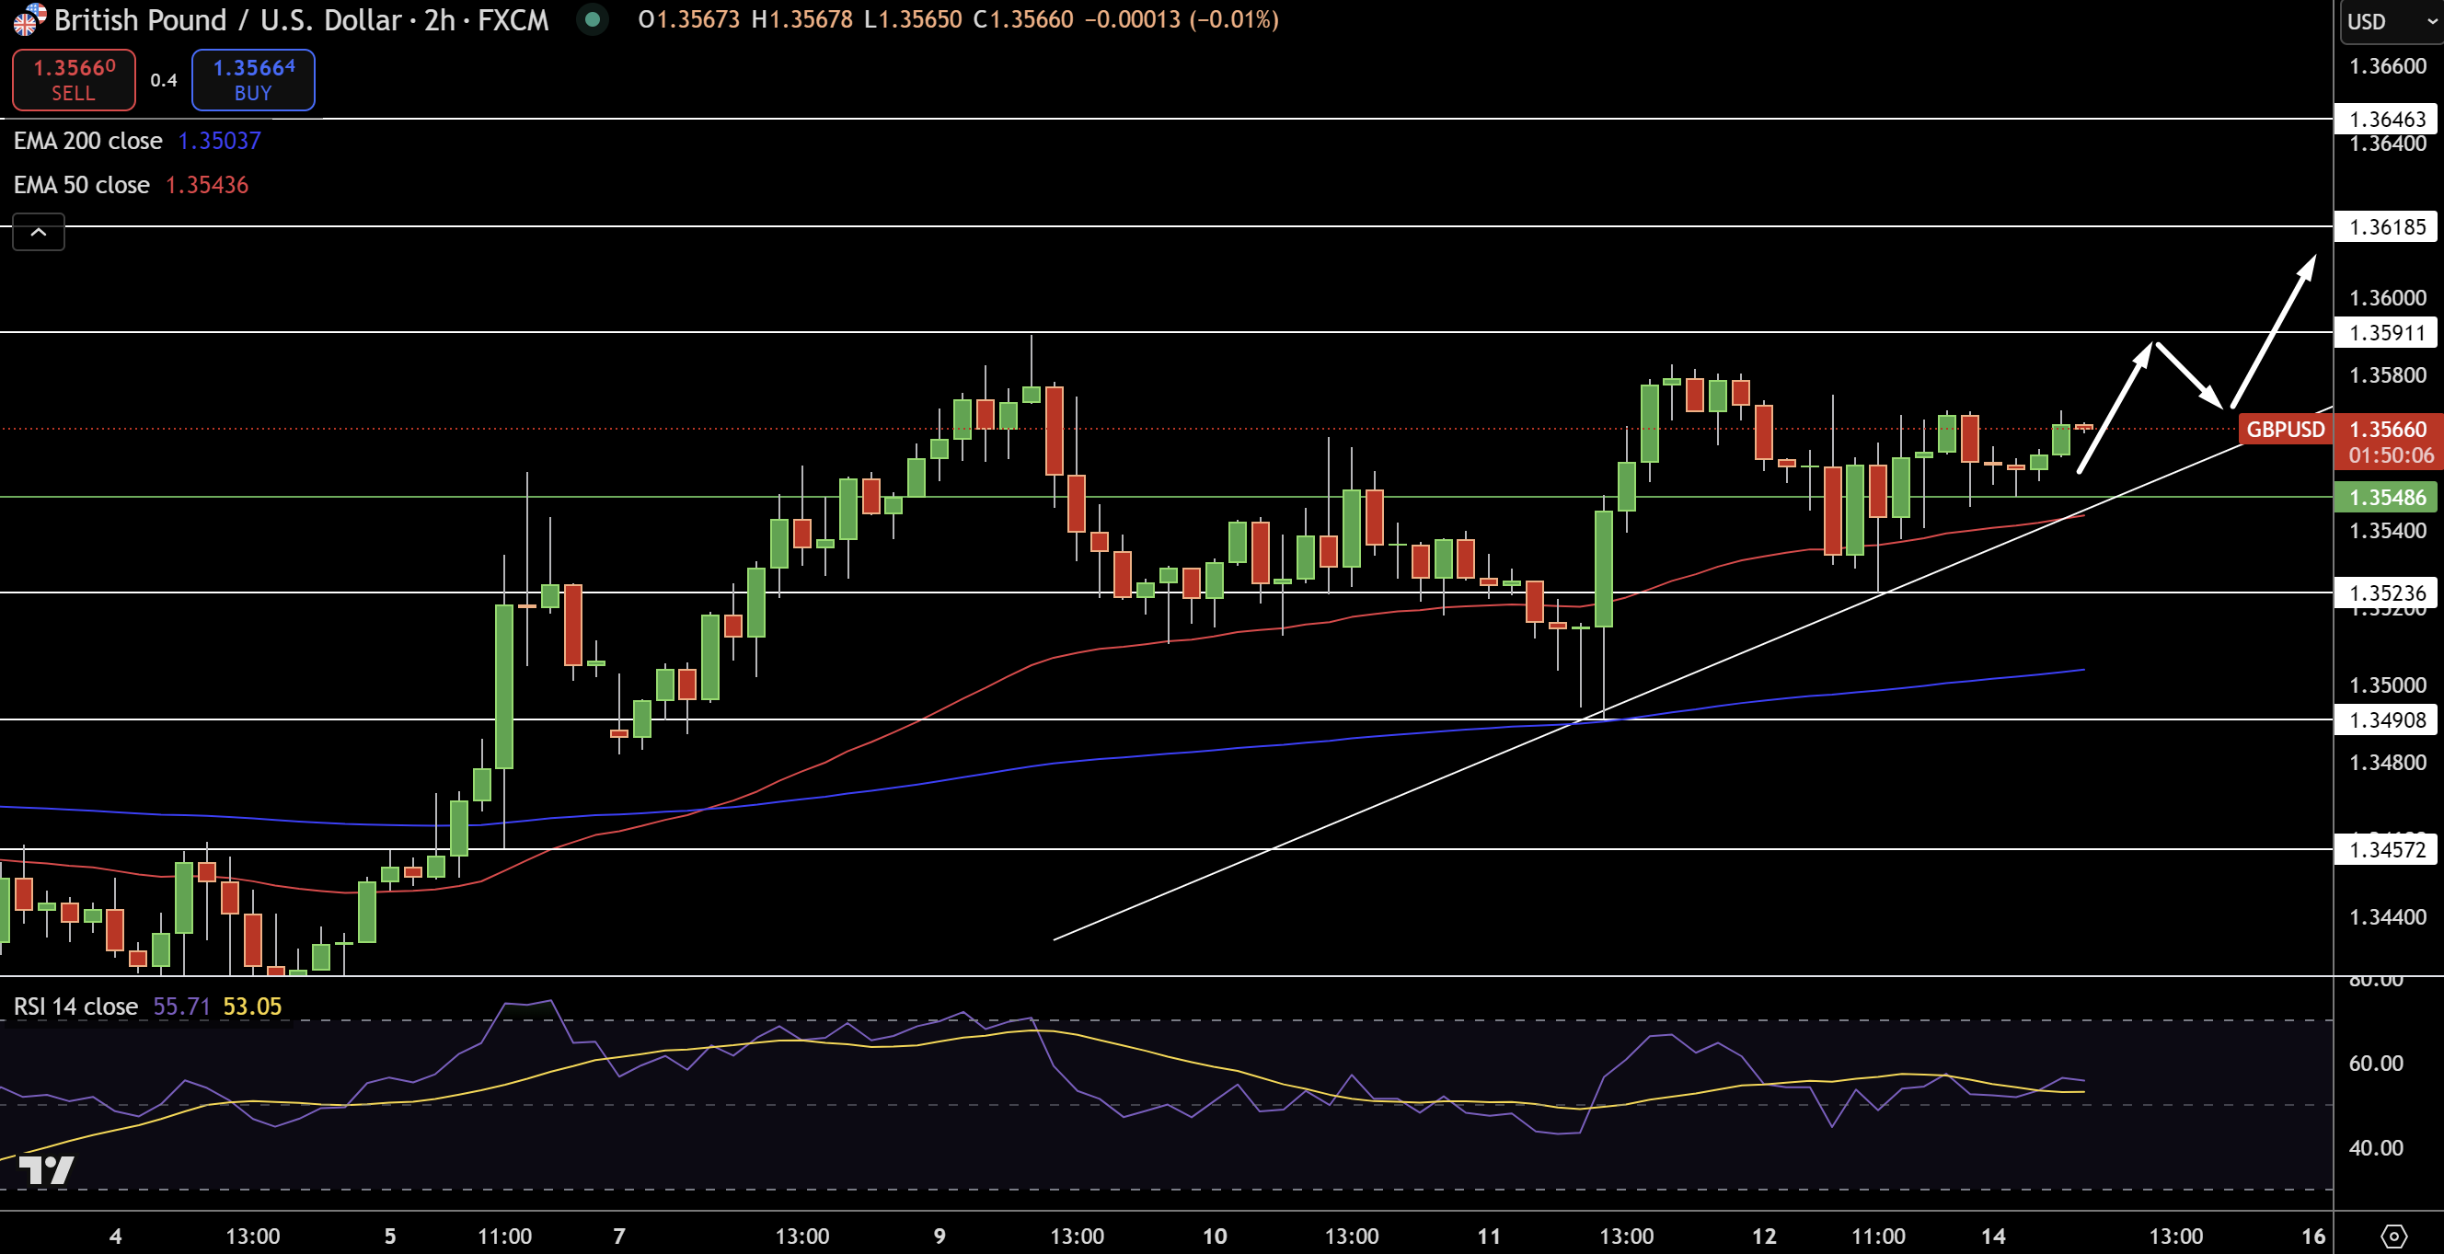Collapse the indicator legend with chevron
The image size is (2444, 1254).
(38, 233)
